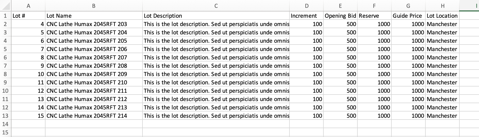Select the Lot Name header cell

point(94,16)
